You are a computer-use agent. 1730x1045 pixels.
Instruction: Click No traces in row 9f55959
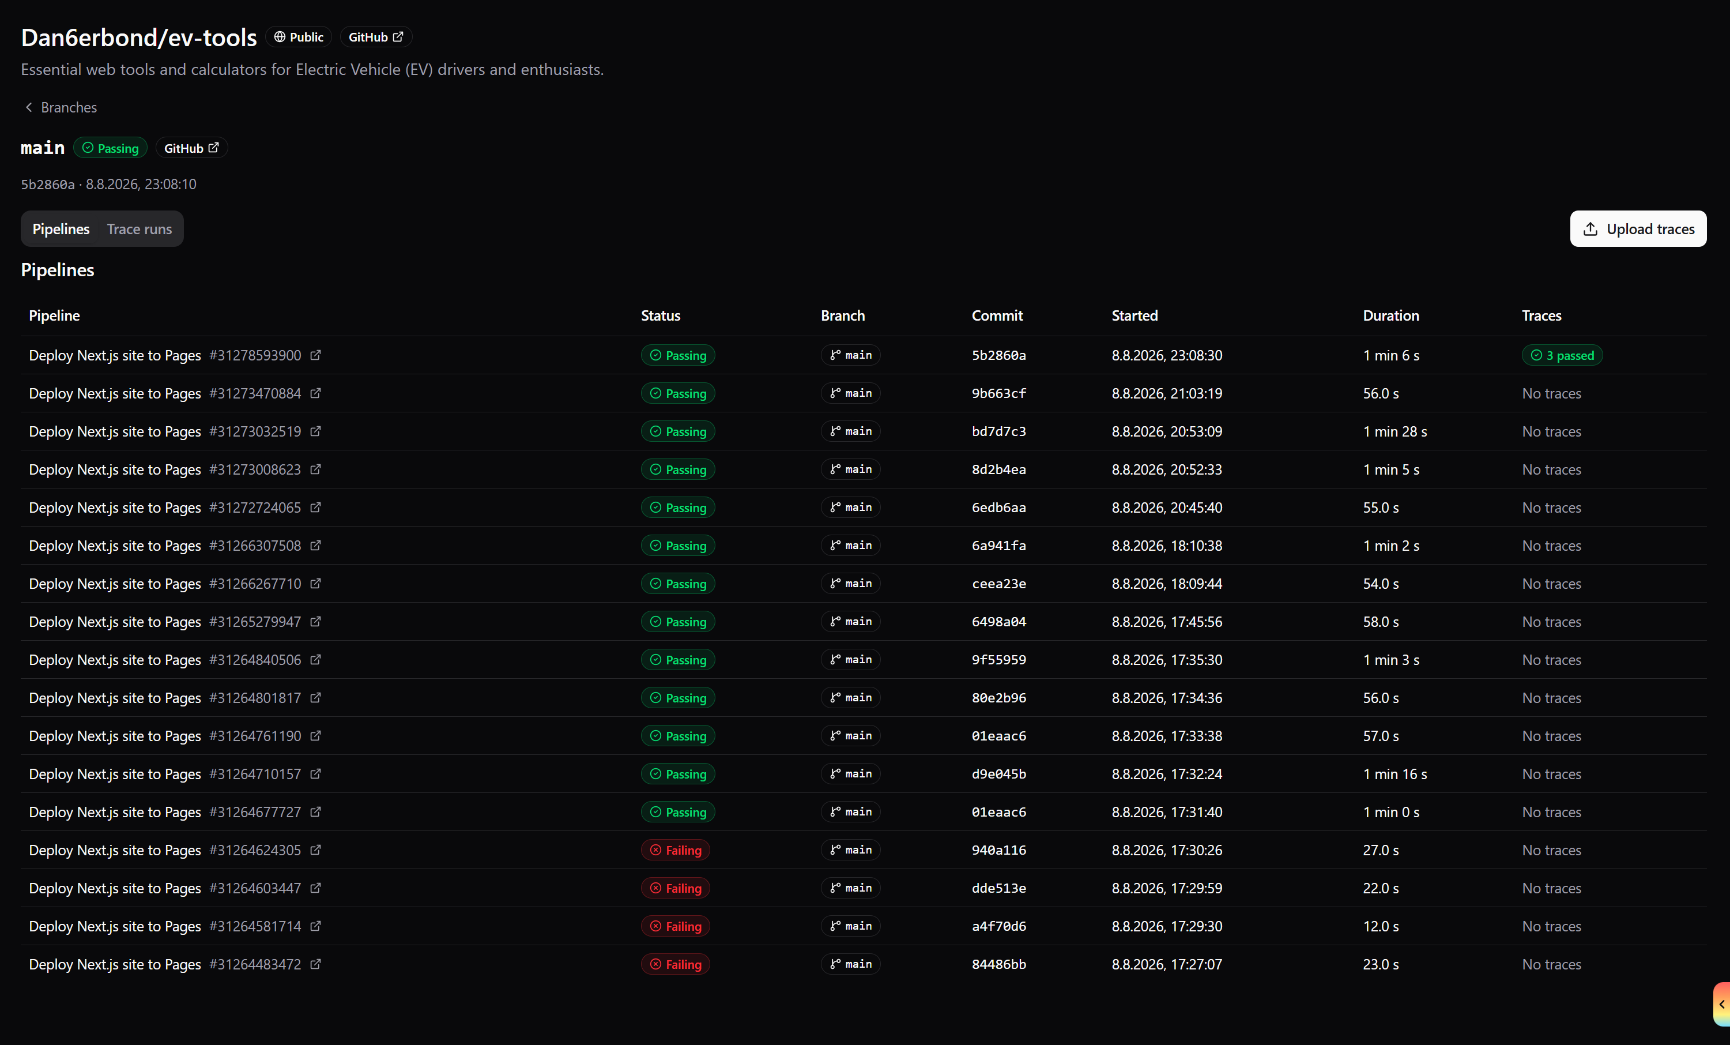1551,659
